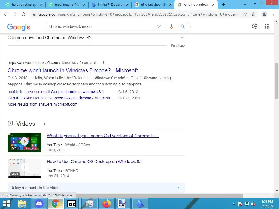This screenshot has width=279, height=209.
Task: Open 'How To Use Chrome OS Desktop' video link
Action: [94, 162]
